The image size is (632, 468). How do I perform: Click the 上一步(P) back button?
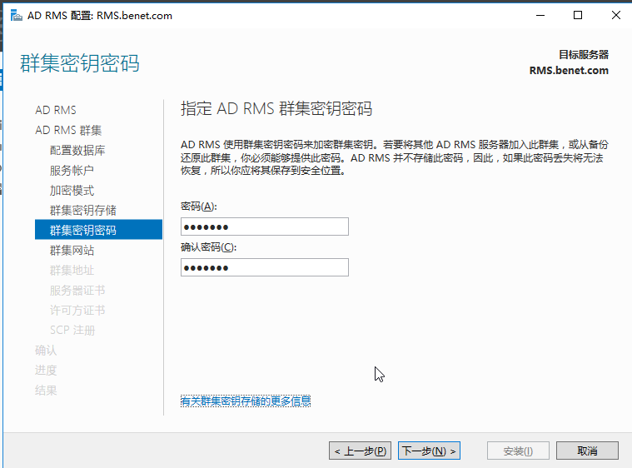(x=360, y=451)
